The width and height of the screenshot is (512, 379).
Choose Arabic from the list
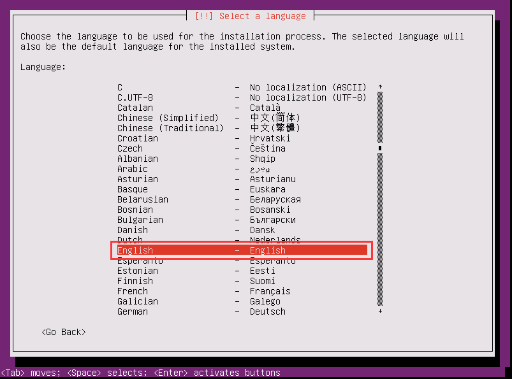click(242, 169)
